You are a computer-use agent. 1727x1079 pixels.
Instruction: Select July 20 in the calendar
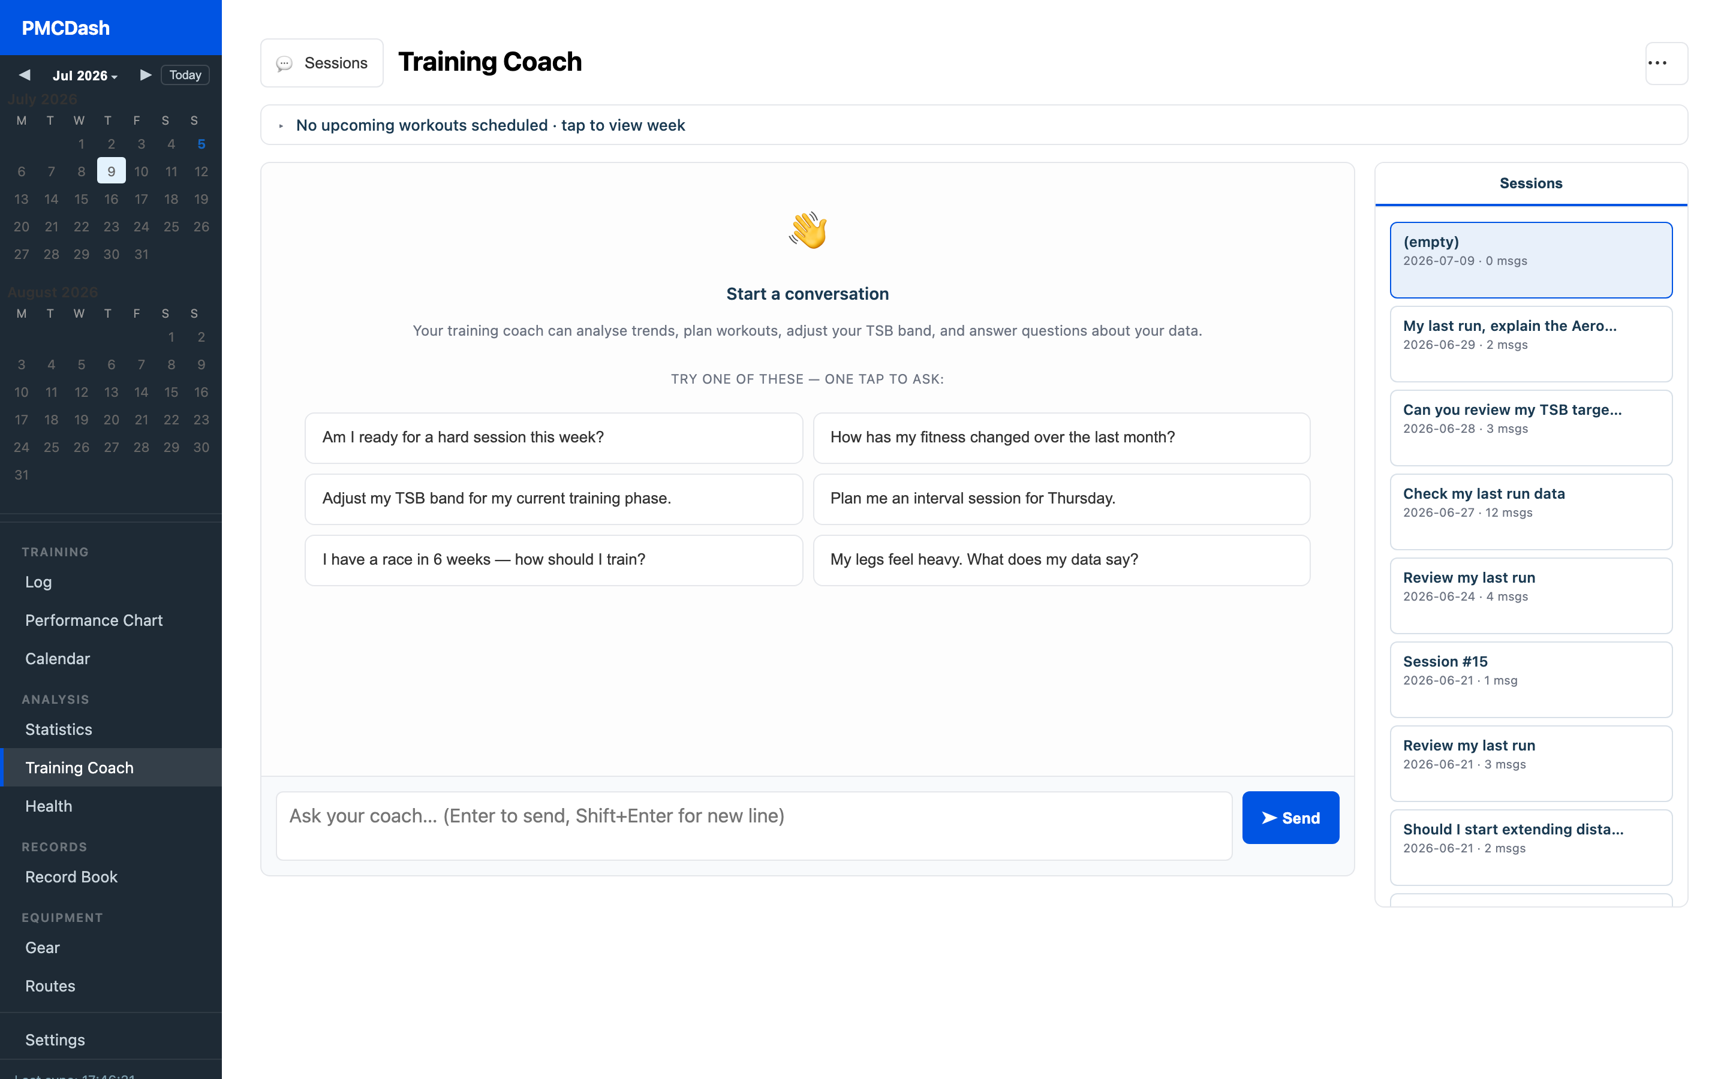coord(22,227)
